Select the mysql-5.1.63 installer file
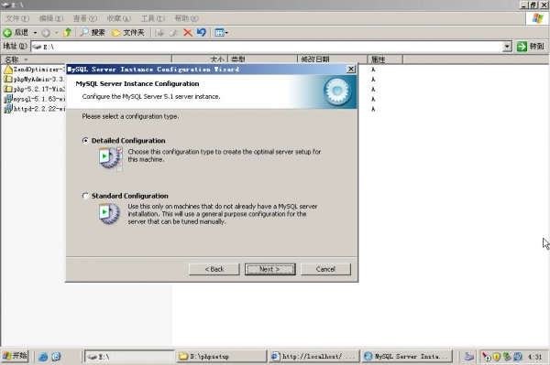The height and width of the screenshot is (365, 550). click(35, 99)
